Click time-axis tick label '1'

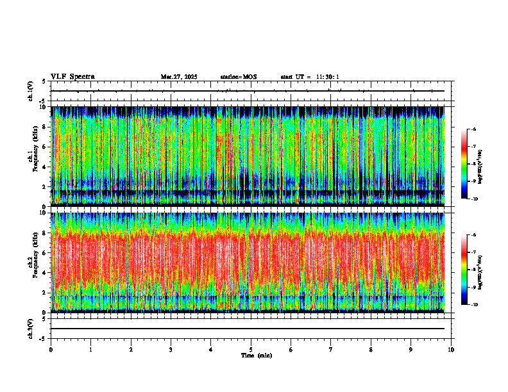(90, 350)
